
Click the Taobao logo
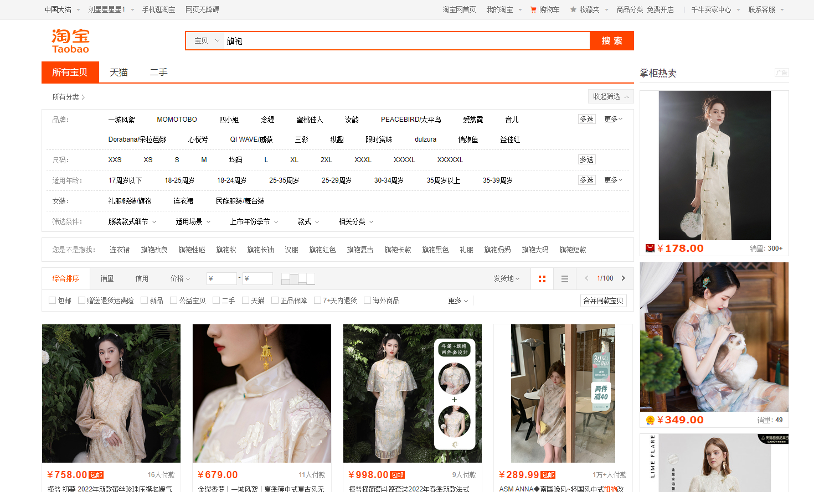pos(70,41)
